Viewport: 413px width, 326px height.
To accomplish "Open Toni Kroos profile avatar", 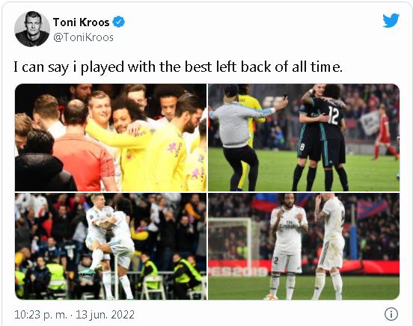I will click(x=32, y=29).
